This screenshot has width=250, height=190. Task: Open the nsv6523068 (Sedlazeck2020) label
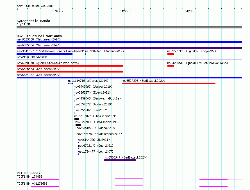click(39, 39)
